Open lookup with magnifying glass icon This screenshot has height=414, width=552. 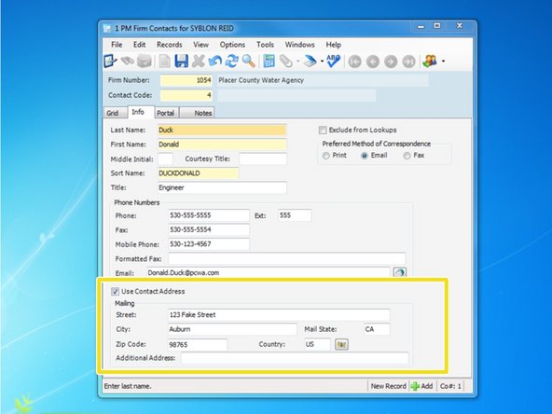tap(249, 62)
